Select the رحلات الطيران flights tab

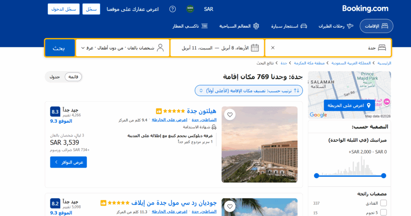[336, 26]
